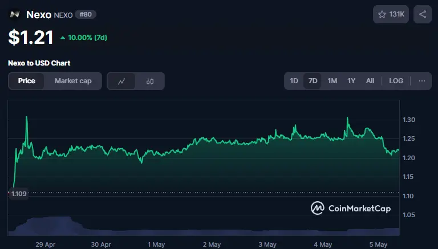The width and height of the screenshot is (438, 249).
Task: Click the 1 May date axis label
Action: (x=156, y=245)
